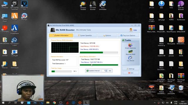Screen dimensions: 188x105
Task: Open the Help link in Mz RAM Booster
Action: pyautogui.click(x=135, y=30)
